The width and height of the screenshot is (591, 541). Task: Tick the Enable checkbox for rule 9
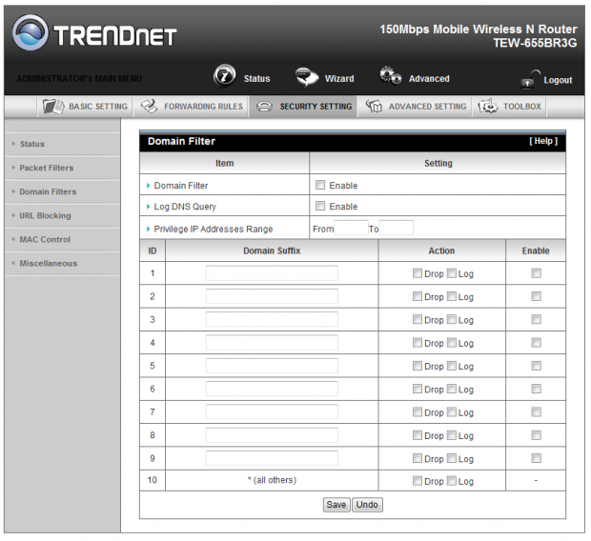[x=536, y=458]
